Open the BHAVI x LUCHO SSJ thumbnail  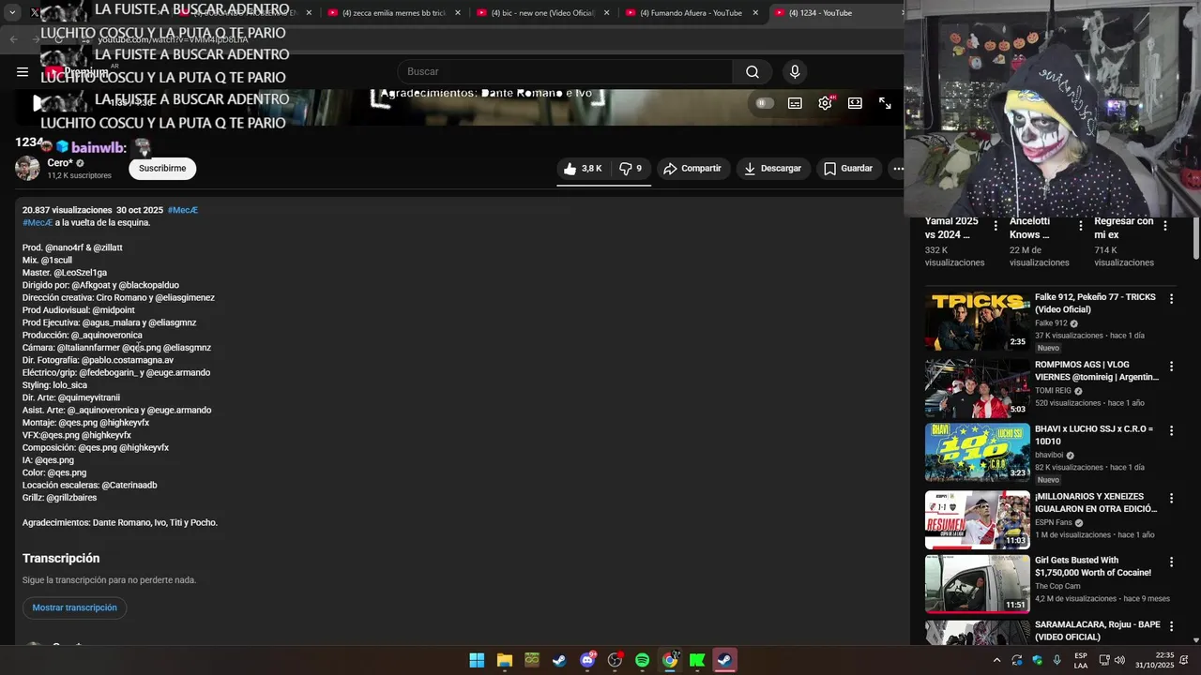click(x=977, y=452)
